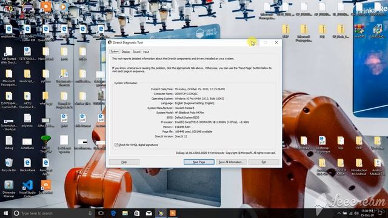The width and height of the screenshot is (388, 218).
Task: Click the DirectX Version value text
Action: tap(181, 136)
